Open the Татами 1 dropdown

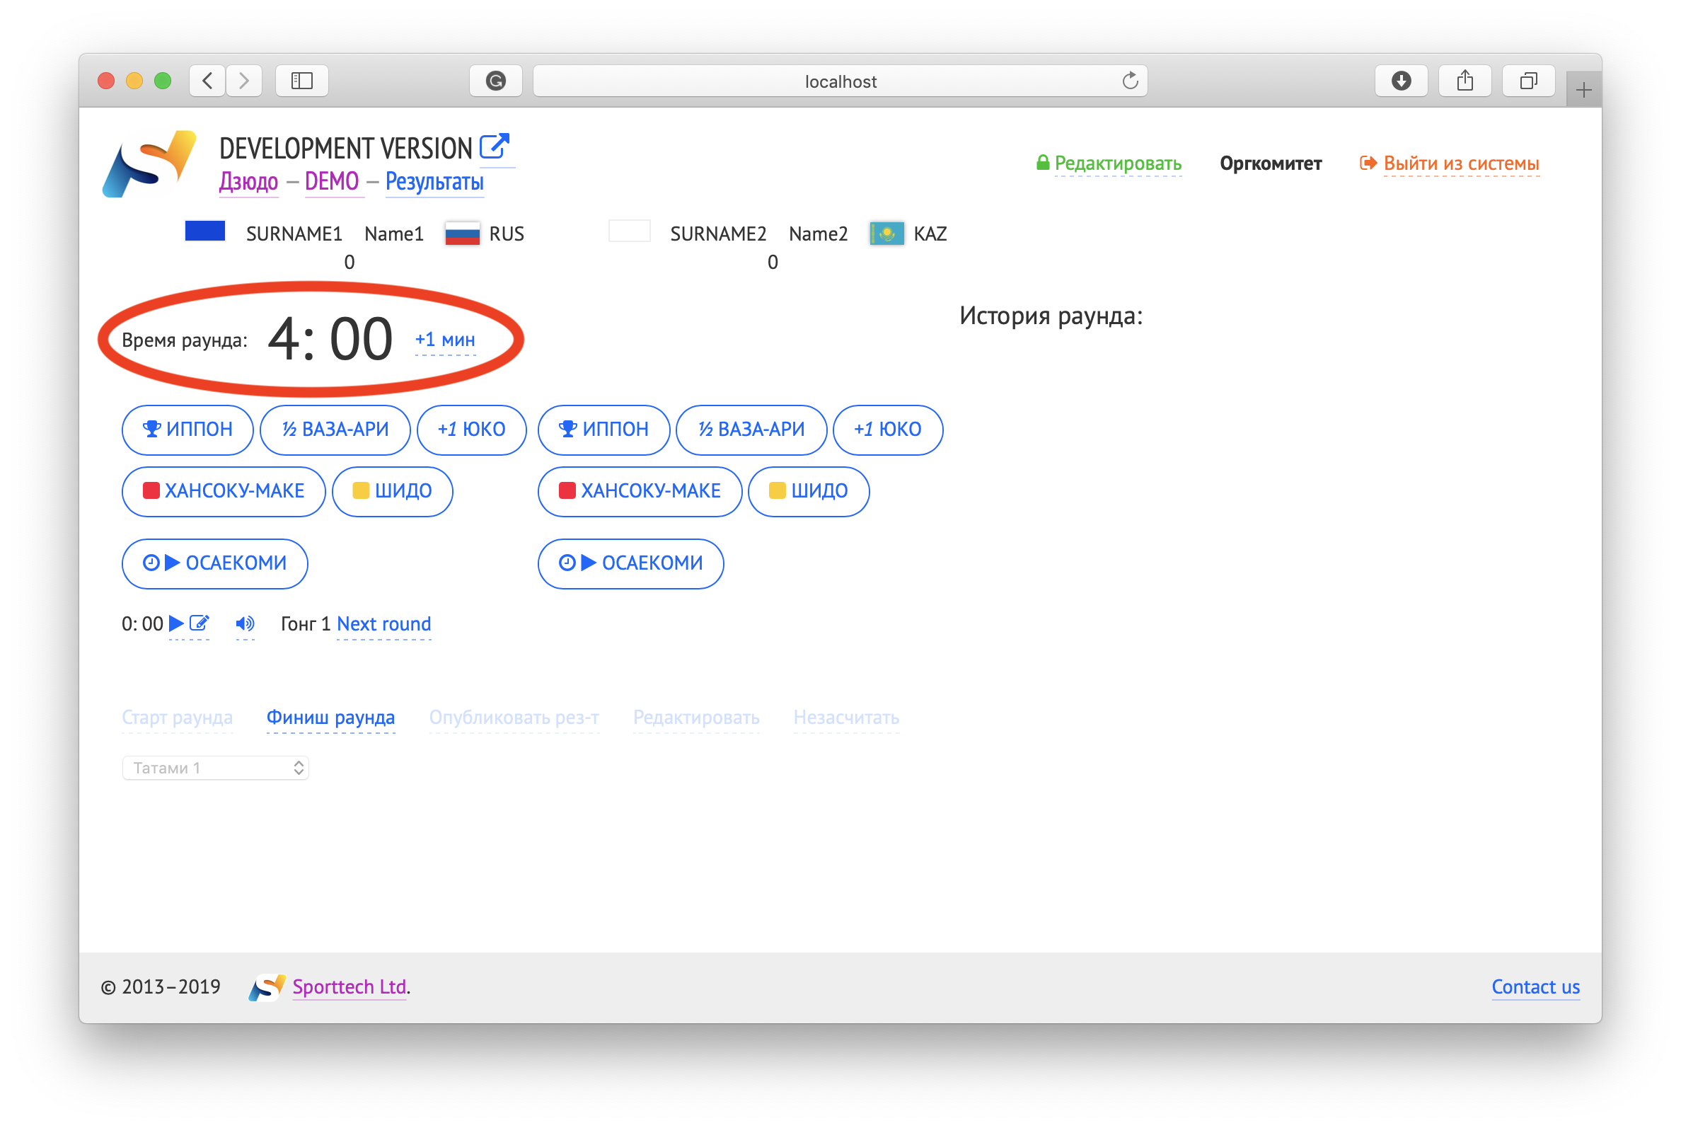216,769
